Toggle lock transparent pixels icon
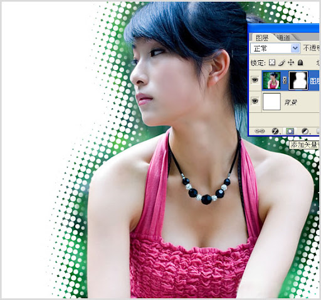The image size is (321, 300). pos(272,62)
